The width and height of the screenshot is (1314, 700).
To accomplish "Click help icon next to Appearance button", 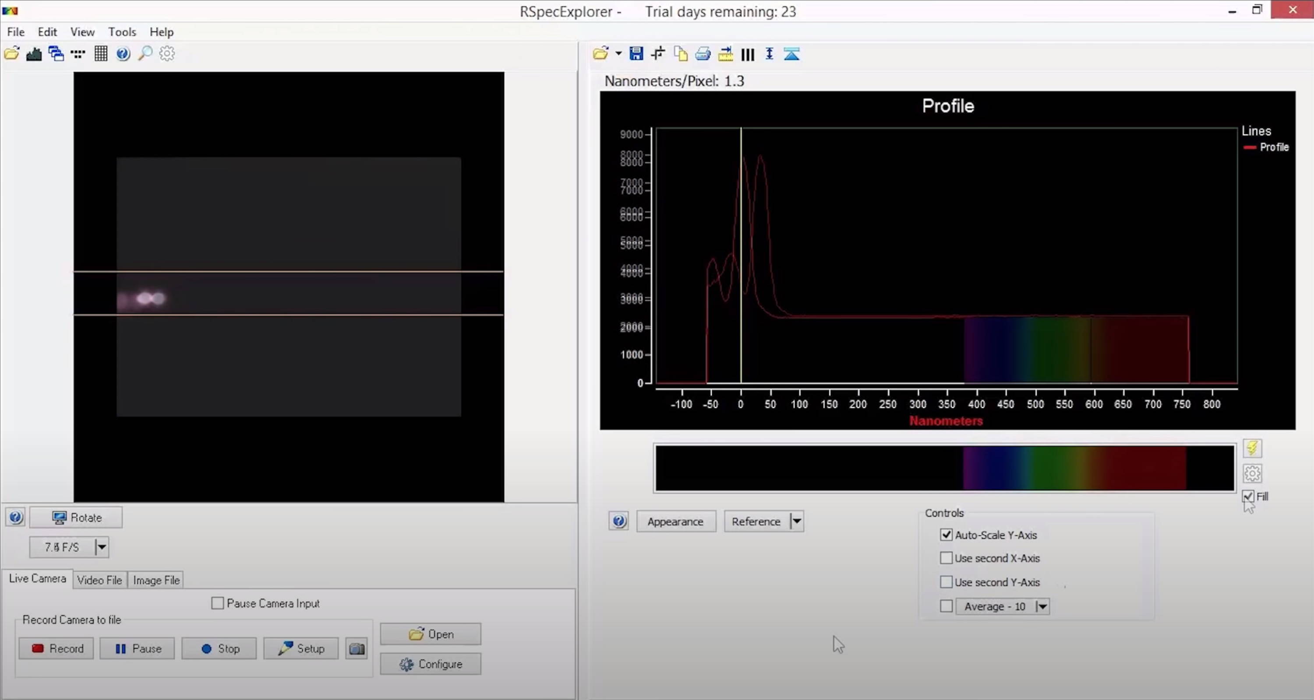I will click(x=619, y=521).
